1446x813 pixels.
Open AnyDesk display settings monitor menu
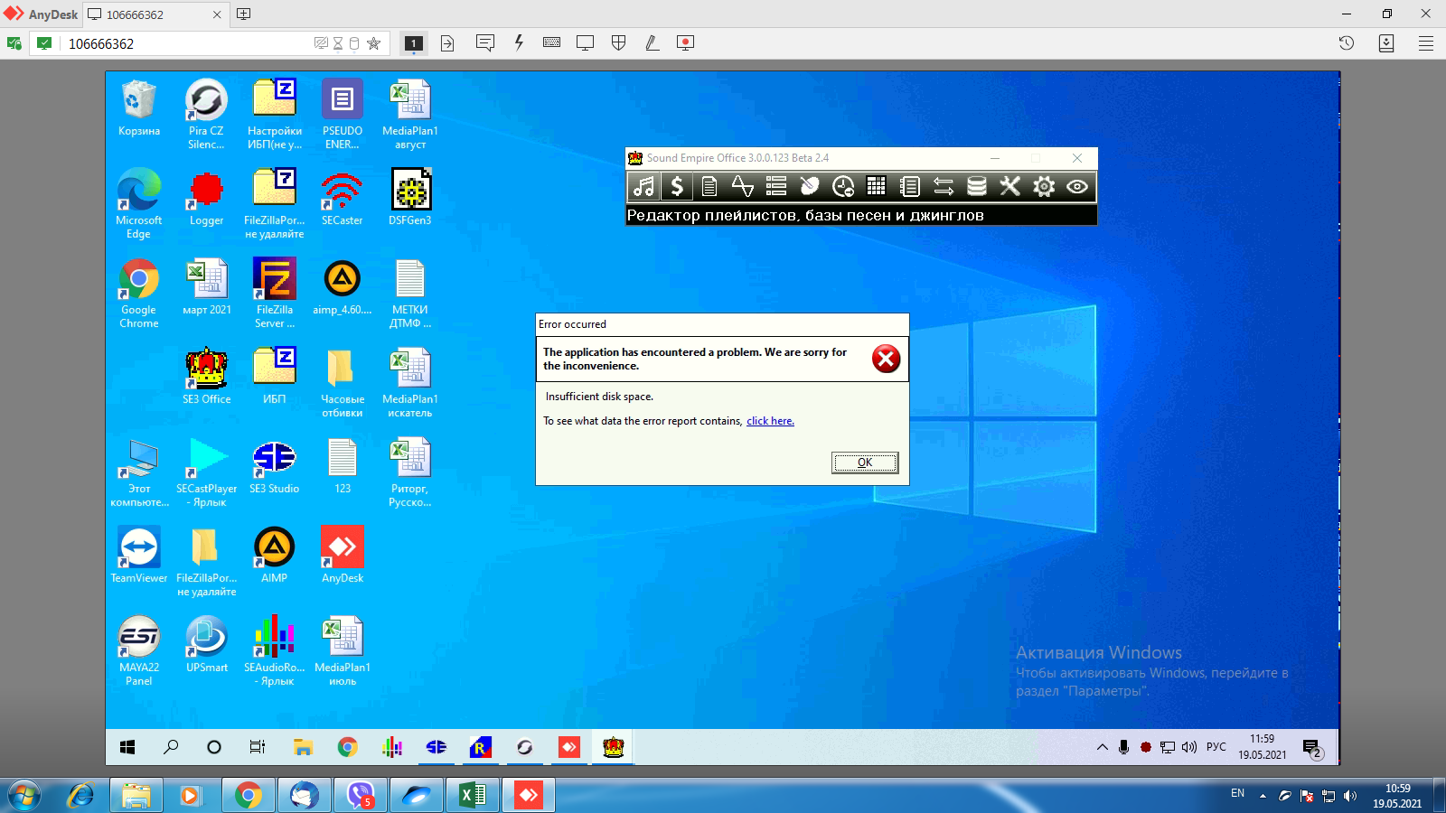point(585,42)
